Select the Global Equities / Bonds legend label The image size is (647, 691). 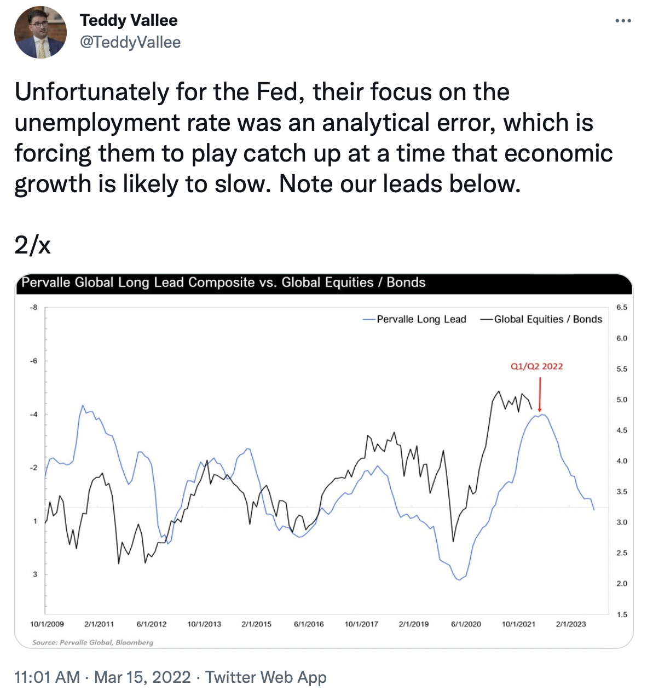(548, 319)
